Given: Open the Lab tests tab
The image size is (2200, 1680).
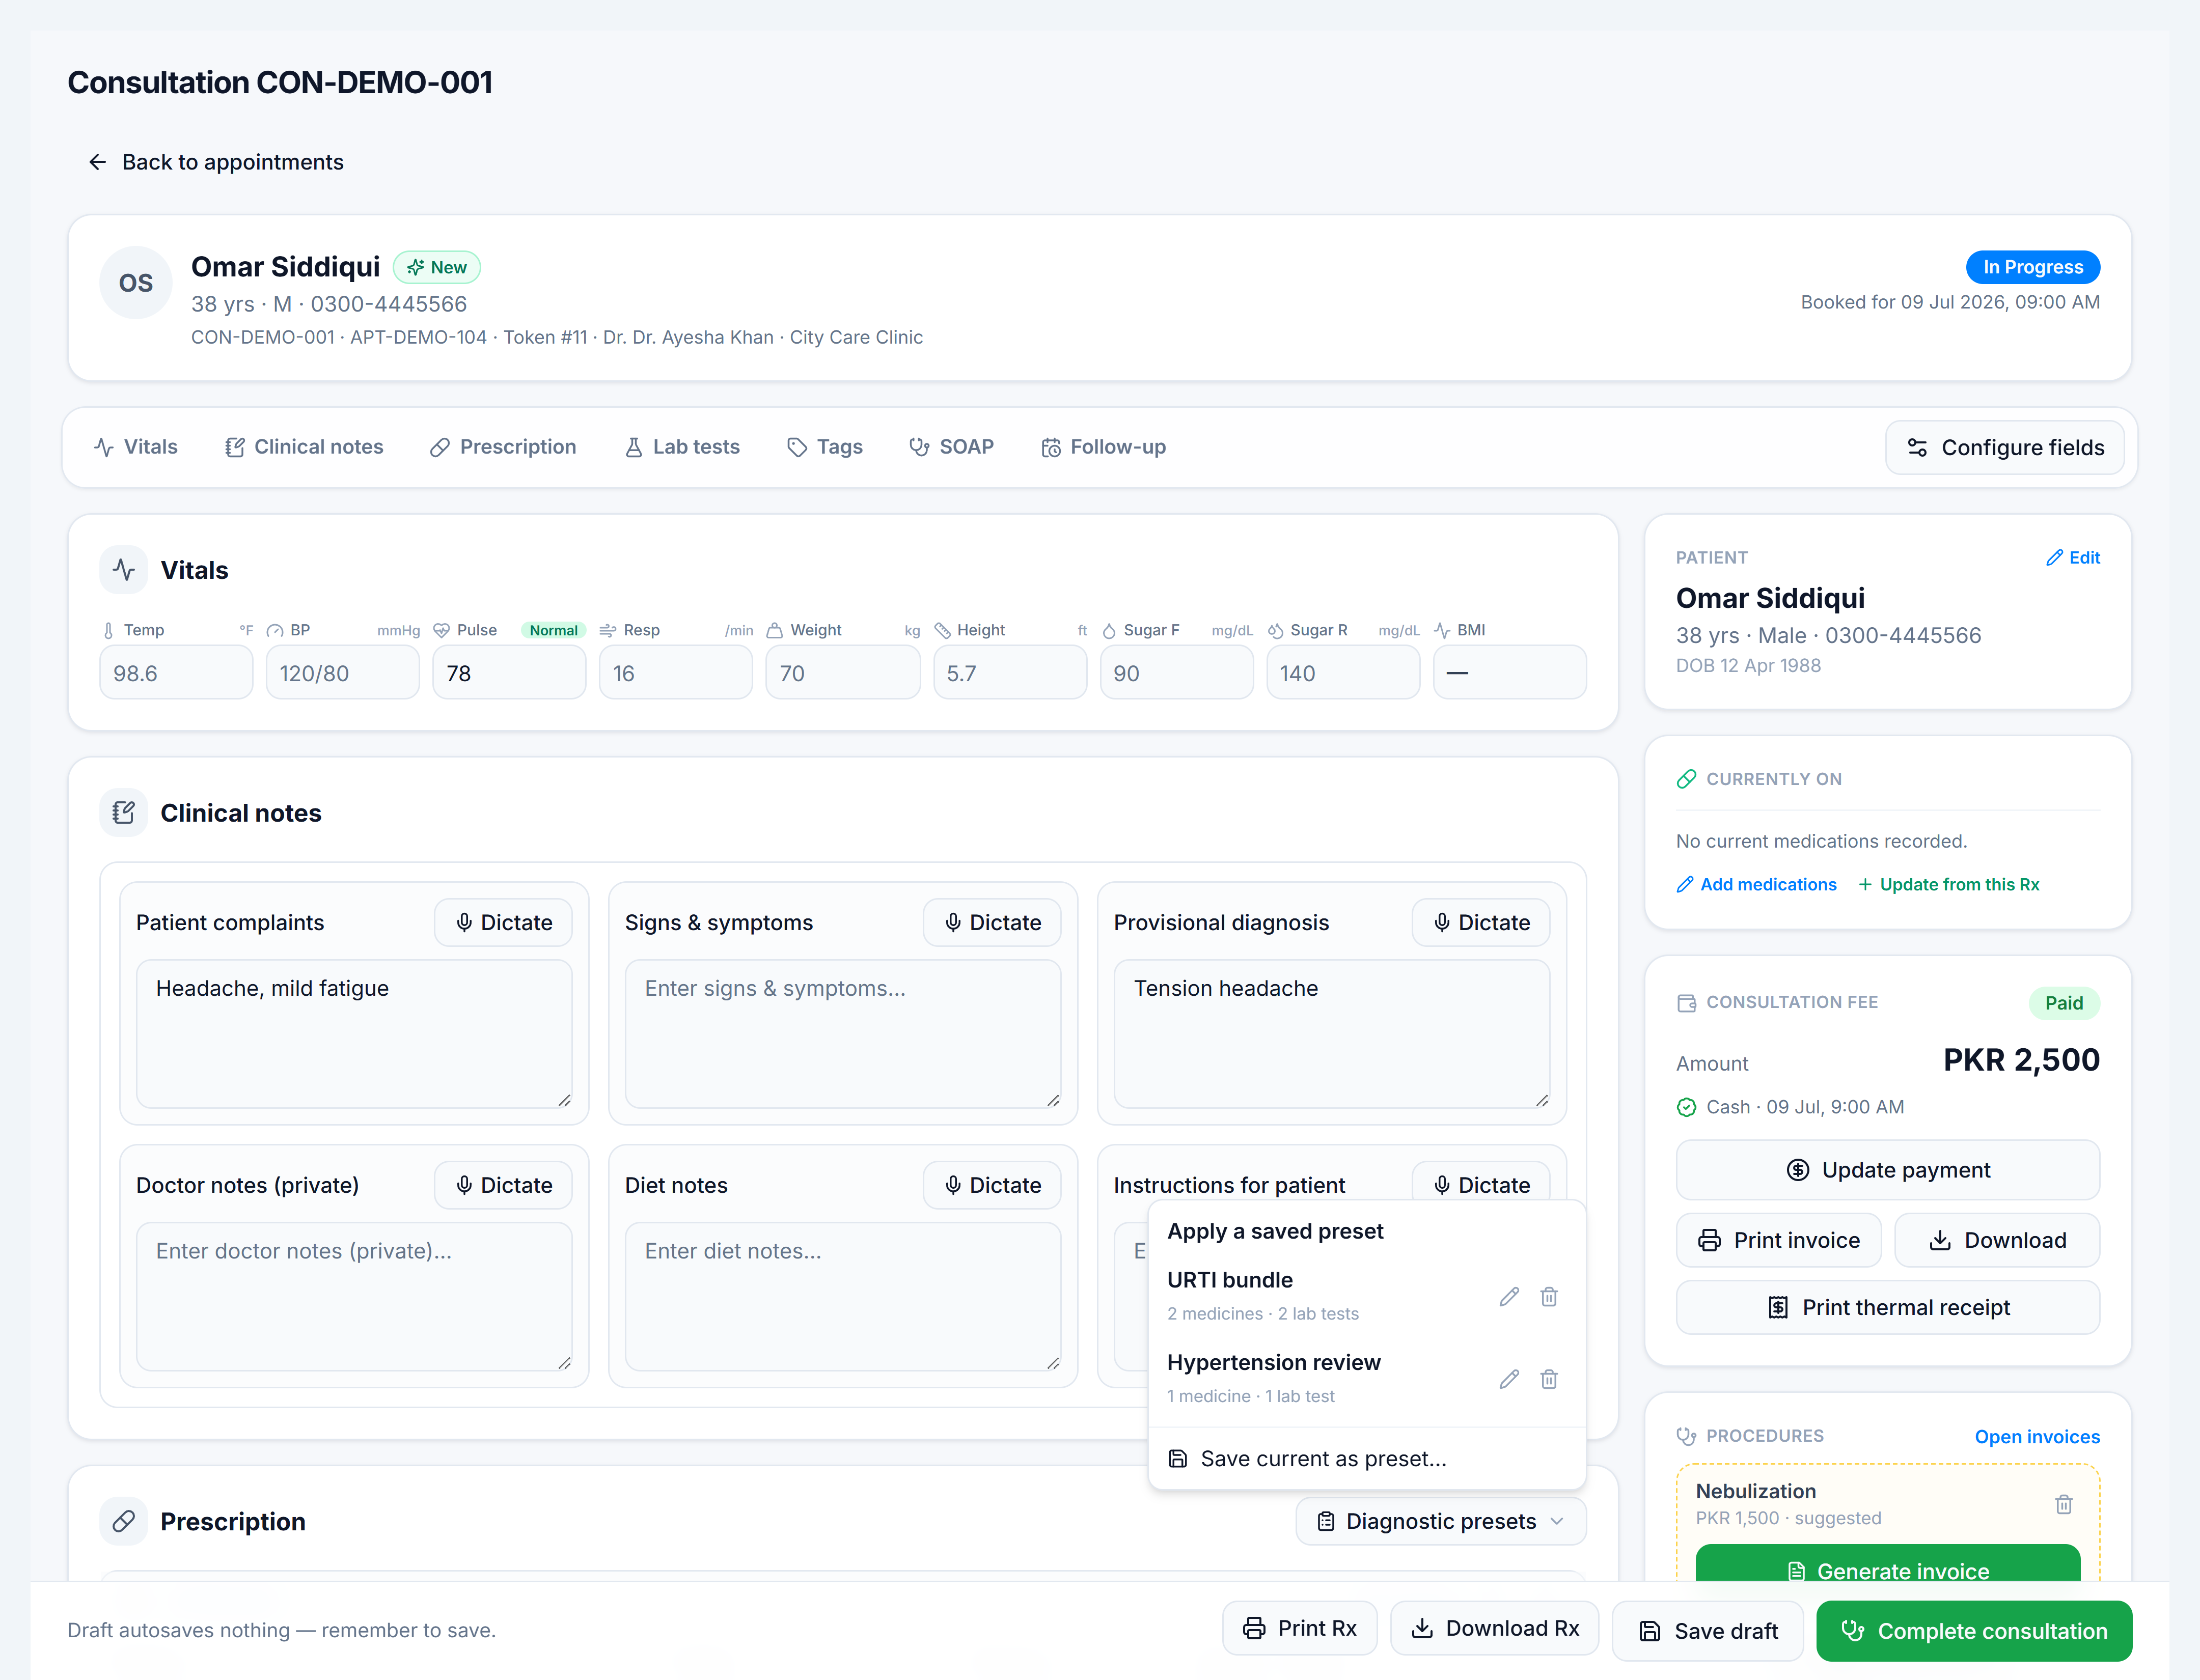Looking at the screenshot, I should click(x=682, y=447).
